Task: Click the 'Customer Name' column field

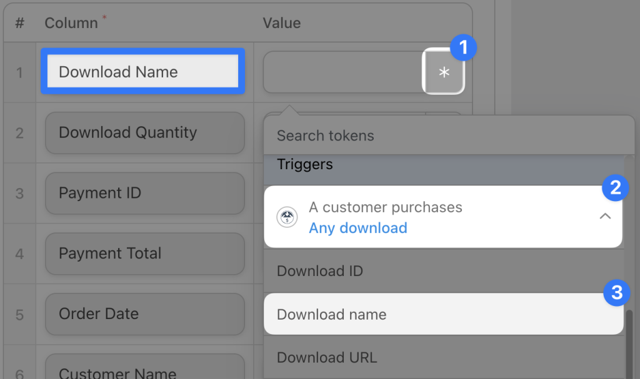Action: click(x=144, y=370)
